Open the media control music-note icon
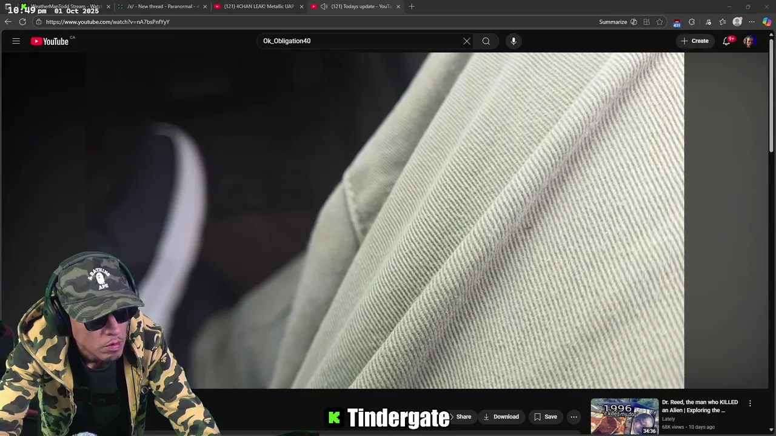This screenshot has width=776, height=436. coord(708,22)
